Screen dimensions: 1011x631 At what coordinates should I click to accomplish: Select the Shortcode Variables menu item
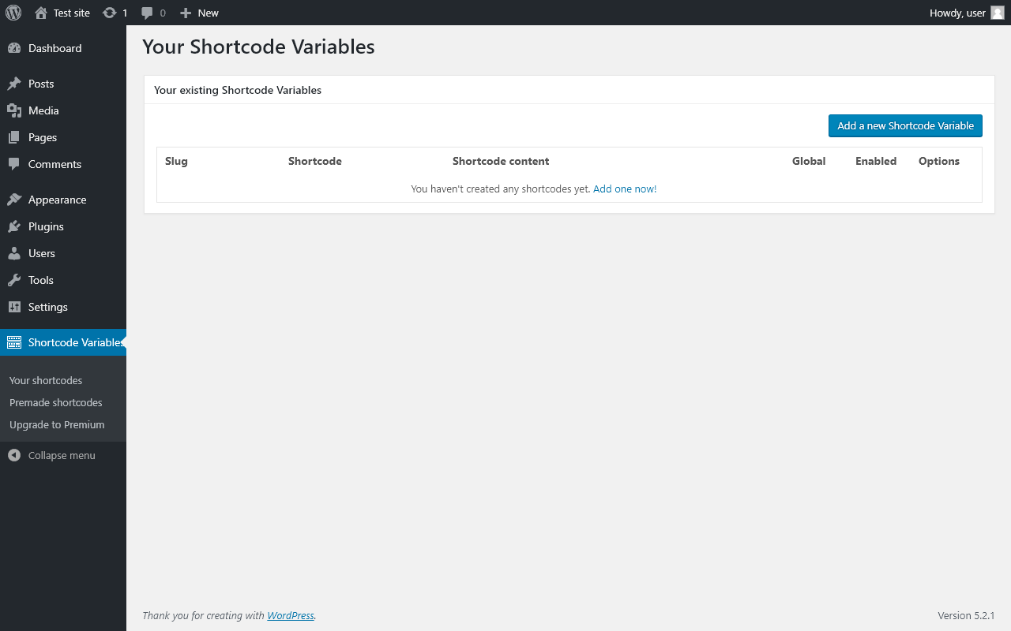pos(63,342)
